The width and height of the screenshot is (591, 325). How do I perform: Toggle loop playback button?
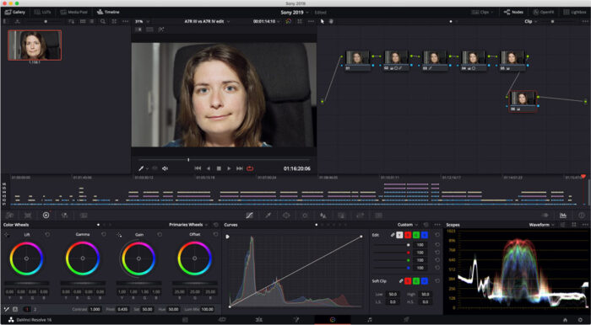pos(250,168)
